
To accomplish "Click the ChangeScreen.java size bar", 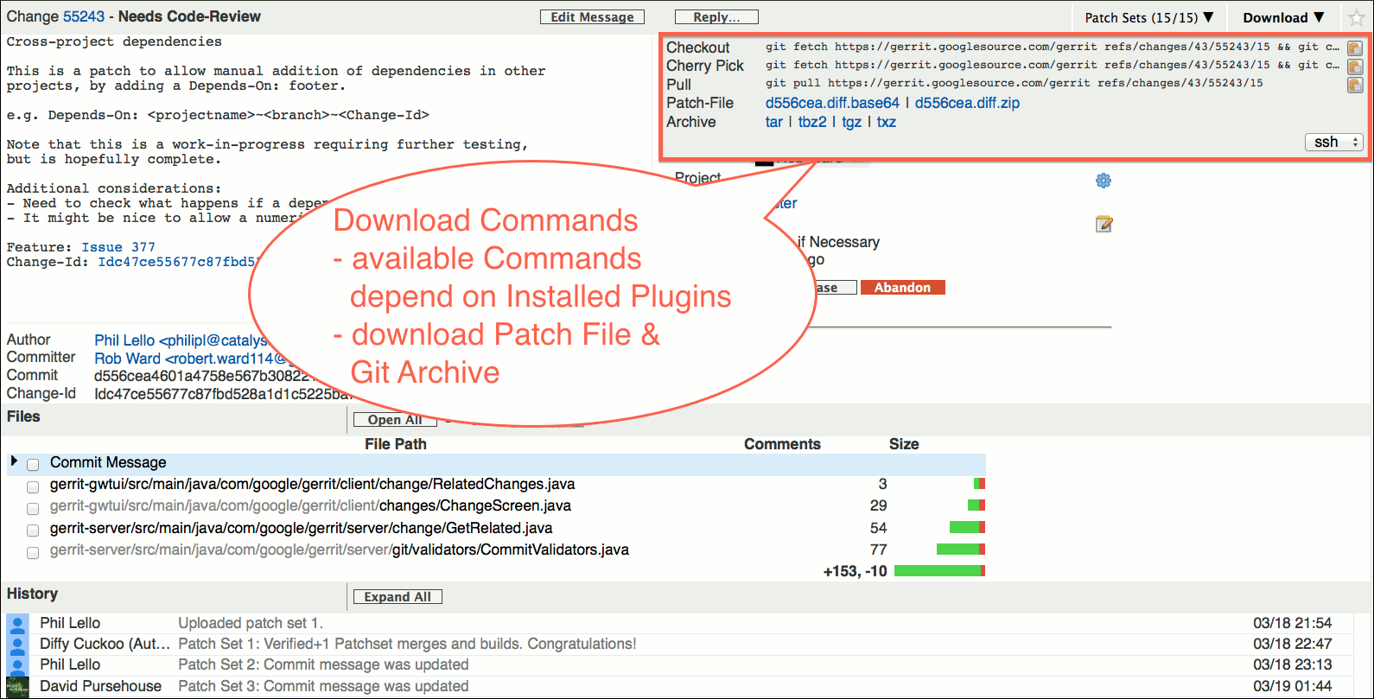I will [x=976, y=505].
